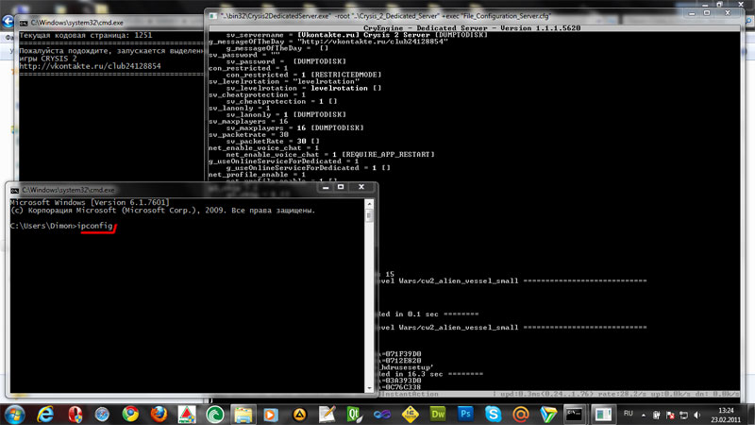
Task: Switch to the cmd taskbar button
Action: (573, 413)
